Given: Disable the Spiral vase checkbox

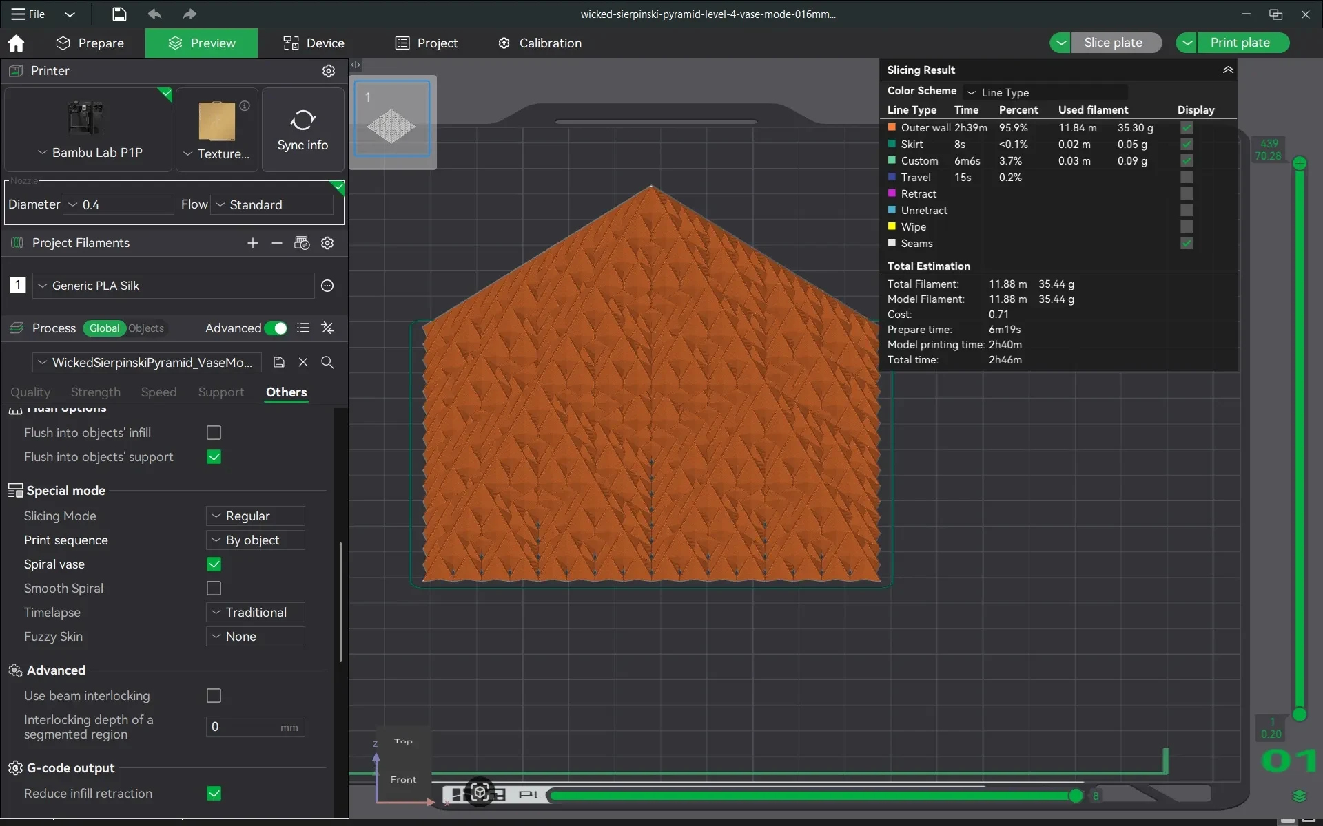Looking at the screenshot, I should click(214, 564).
